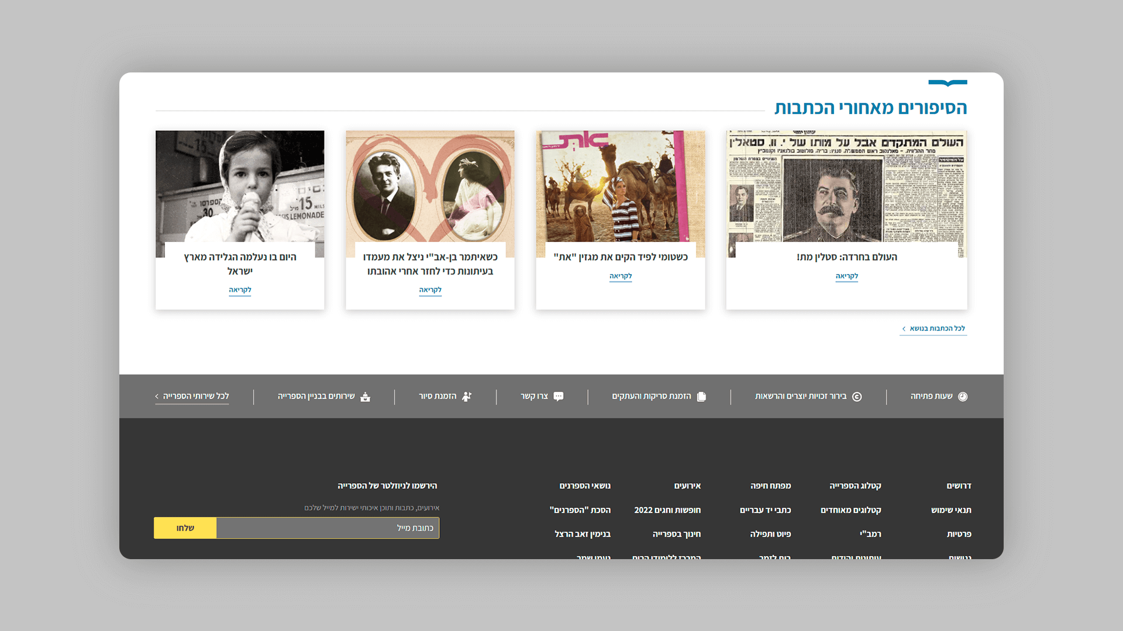Open 'תנאי שימוש' terms of use link
The image size is (1123, 631).
[x=950, y=511]
